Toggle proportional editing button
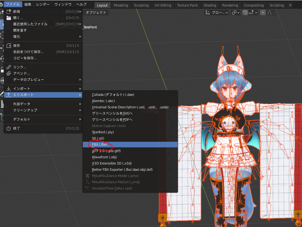This screenshot has height=227, width=302. [x=263, y=12]
